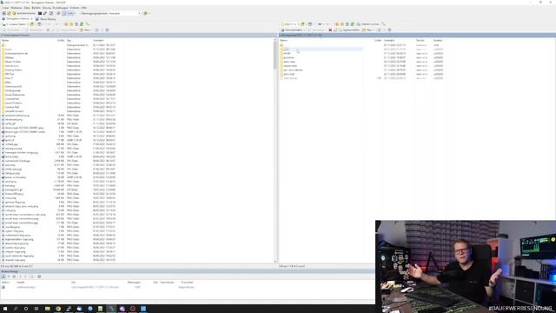
Task: Open the Neue Sitzung tab
Action: click(45, 19)
